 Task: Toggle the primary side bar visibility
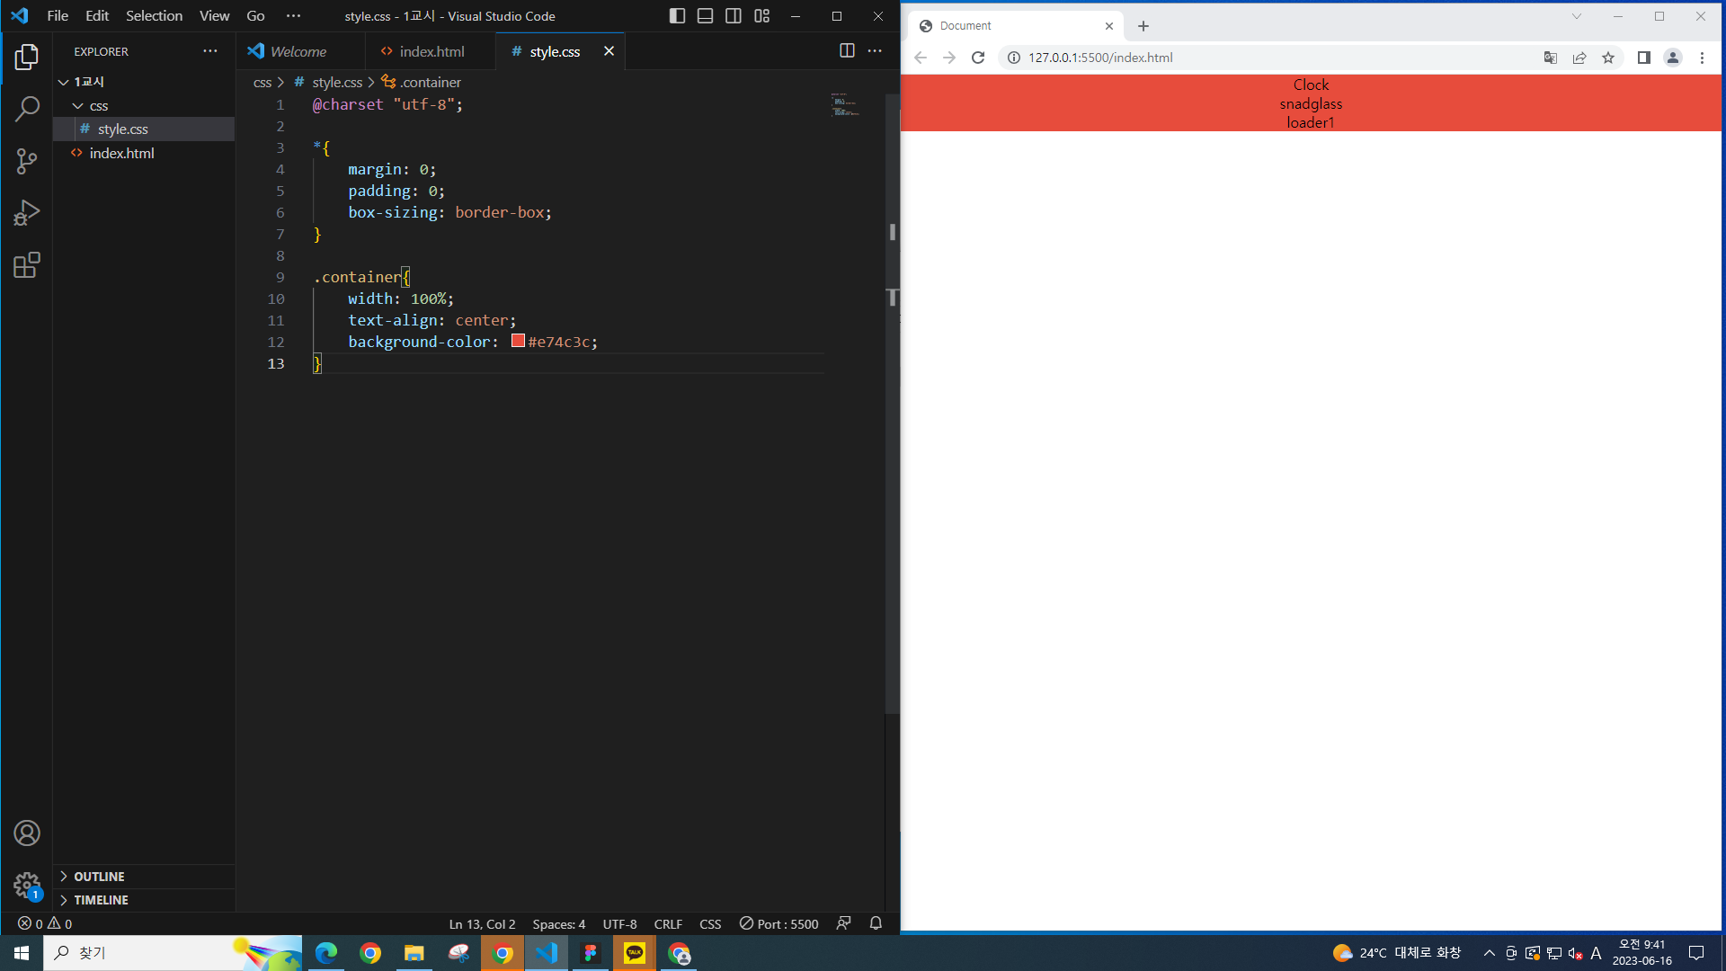click(677, 16)
